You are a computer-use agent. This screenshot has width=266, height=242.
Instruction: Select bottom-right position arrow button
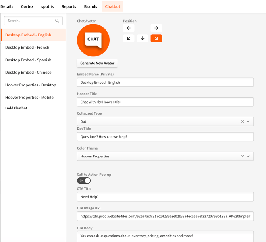(x=156, y=38)
